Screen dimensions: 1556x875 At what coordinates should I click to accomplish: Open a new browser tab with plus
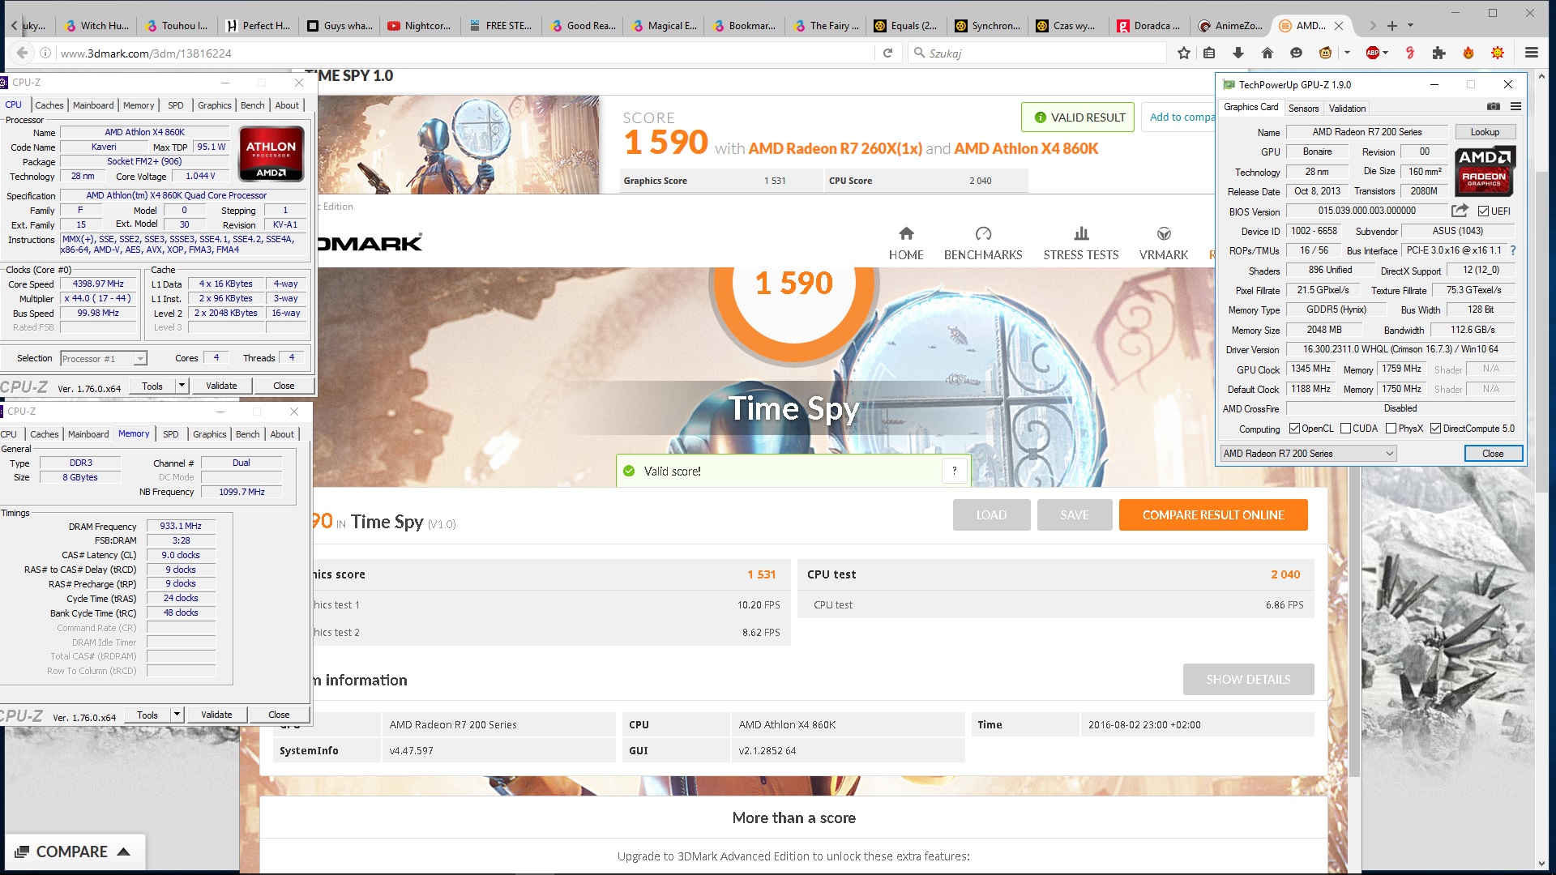(1392, 25)
